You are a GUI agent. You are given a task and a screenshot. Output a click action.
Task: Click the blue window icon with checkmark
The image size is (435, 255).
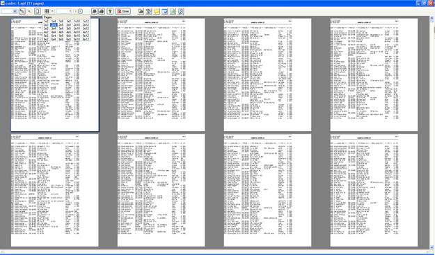pos(164,11)
